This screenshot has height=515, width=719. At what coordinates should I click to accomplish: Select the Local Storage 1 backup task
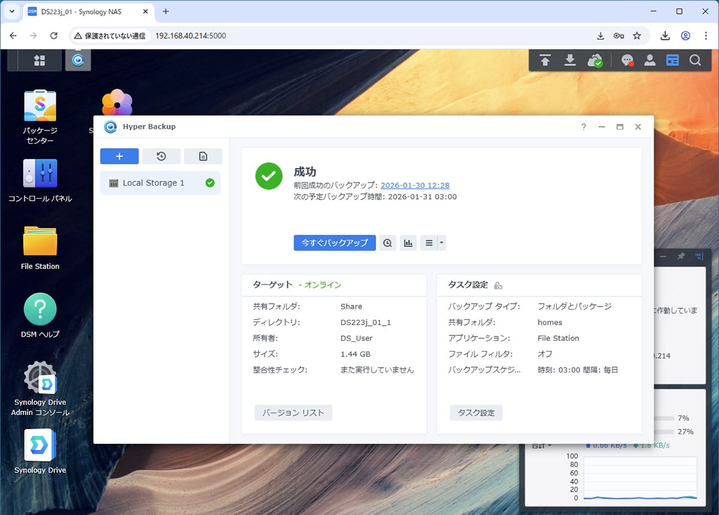[x=160, y=183]
